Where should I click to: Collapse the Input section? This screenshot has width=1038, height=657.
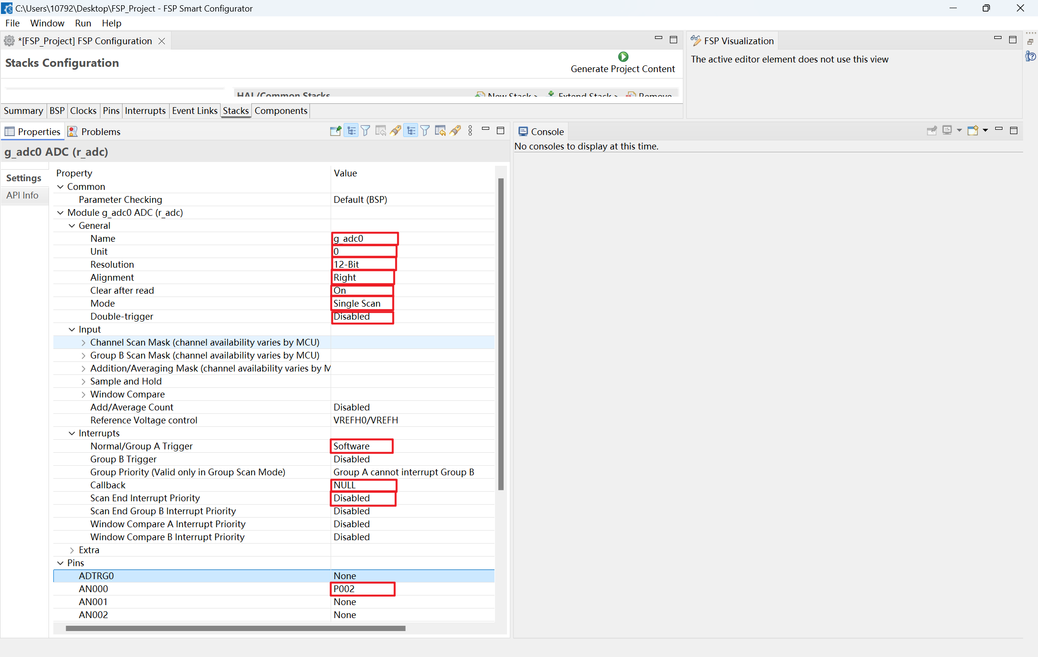[72, 329]
